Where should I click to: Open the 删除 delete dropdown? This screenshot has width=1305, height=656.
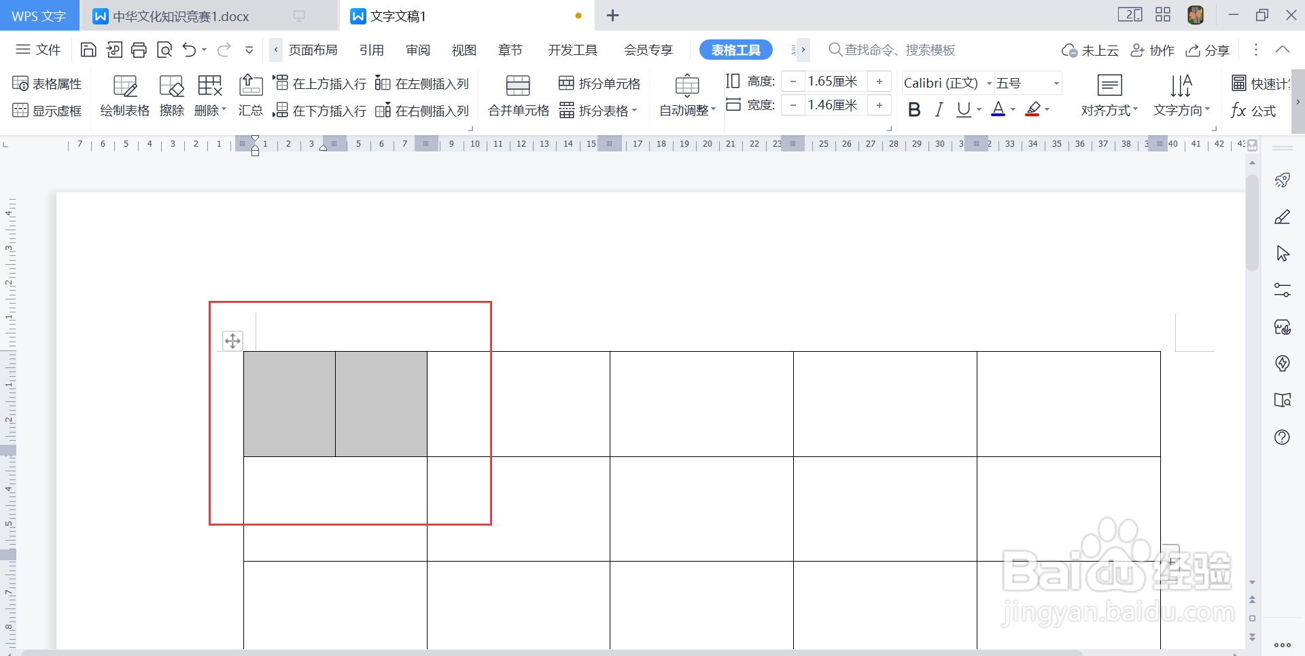(x=210, y=96)
